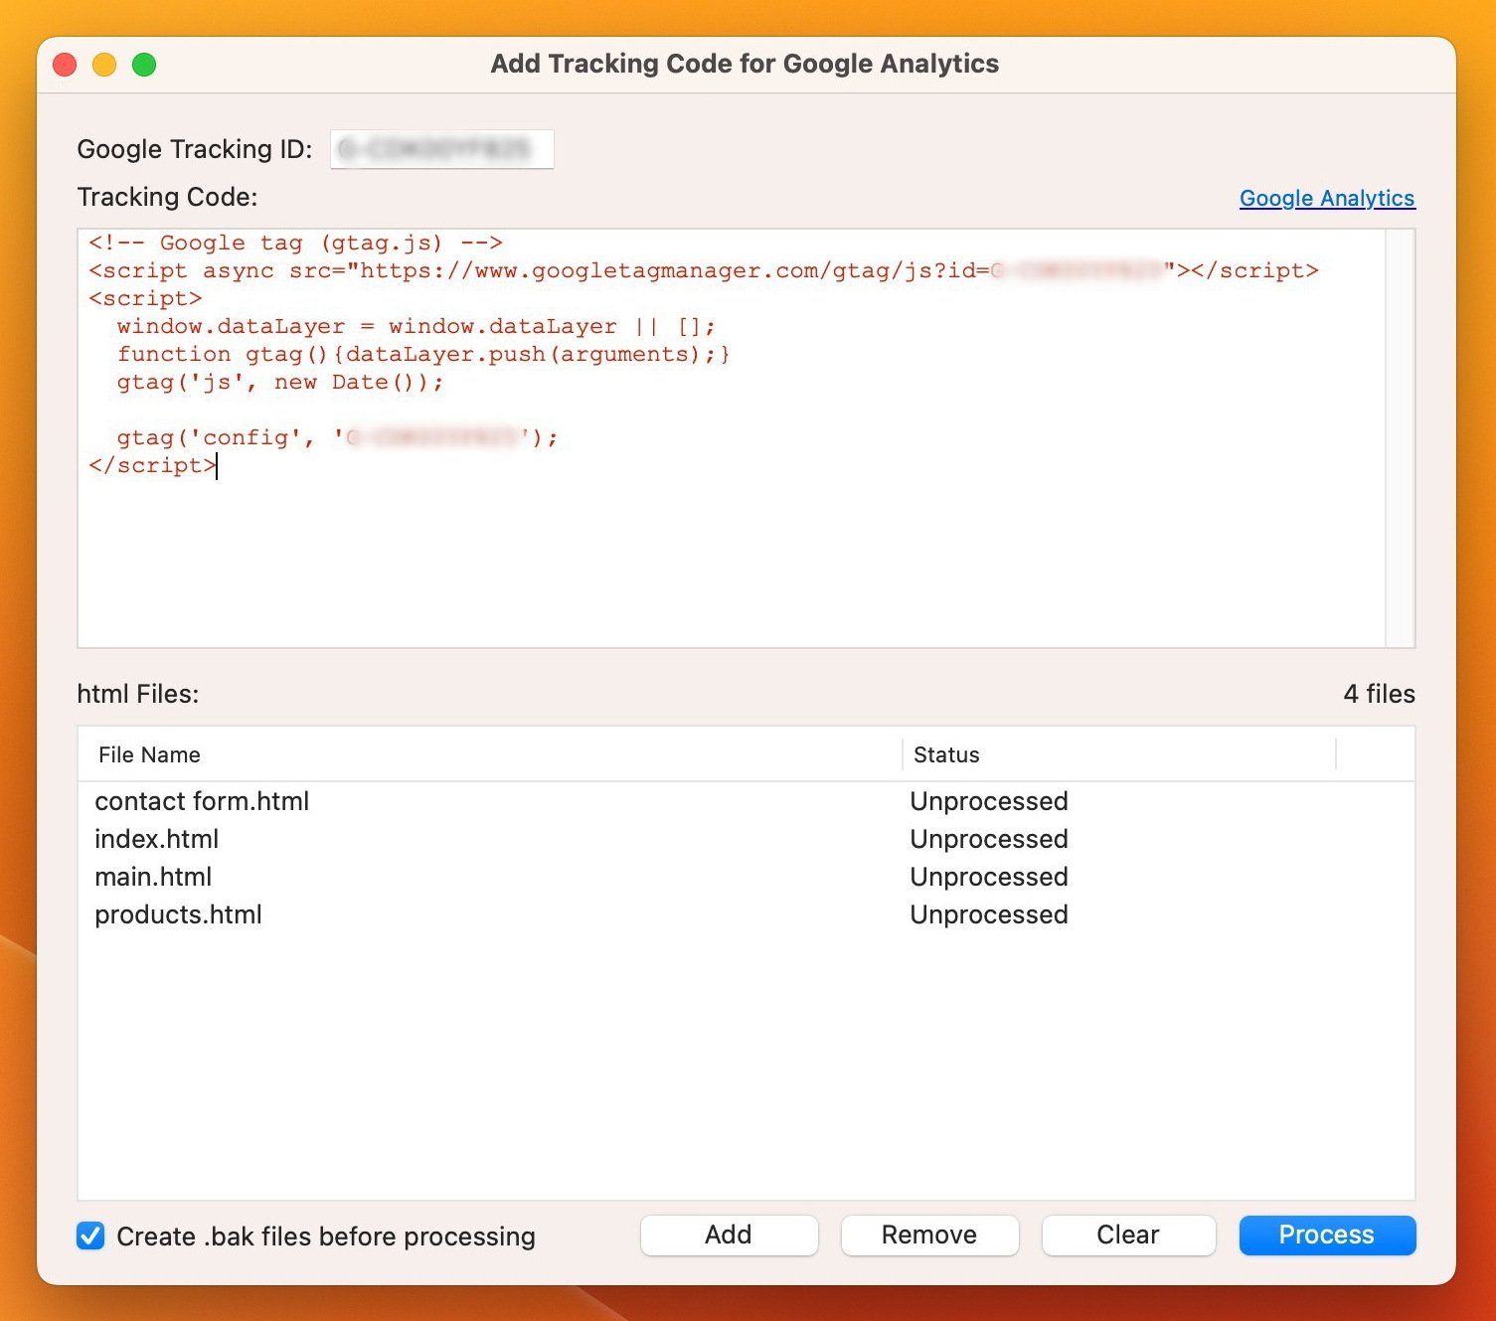The image size is (1496, 1321).
Task: Click the "4 files" count label
Action: 1379,694
